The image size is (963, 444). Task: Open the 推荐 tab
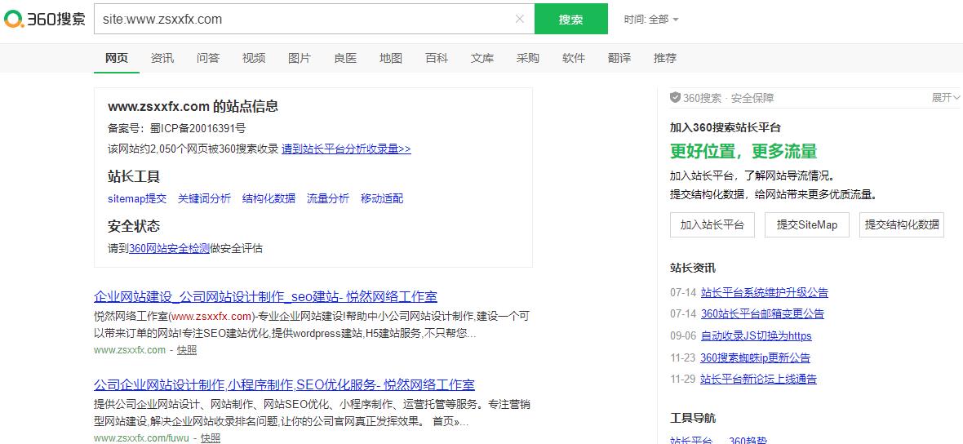tap(665, 58)
